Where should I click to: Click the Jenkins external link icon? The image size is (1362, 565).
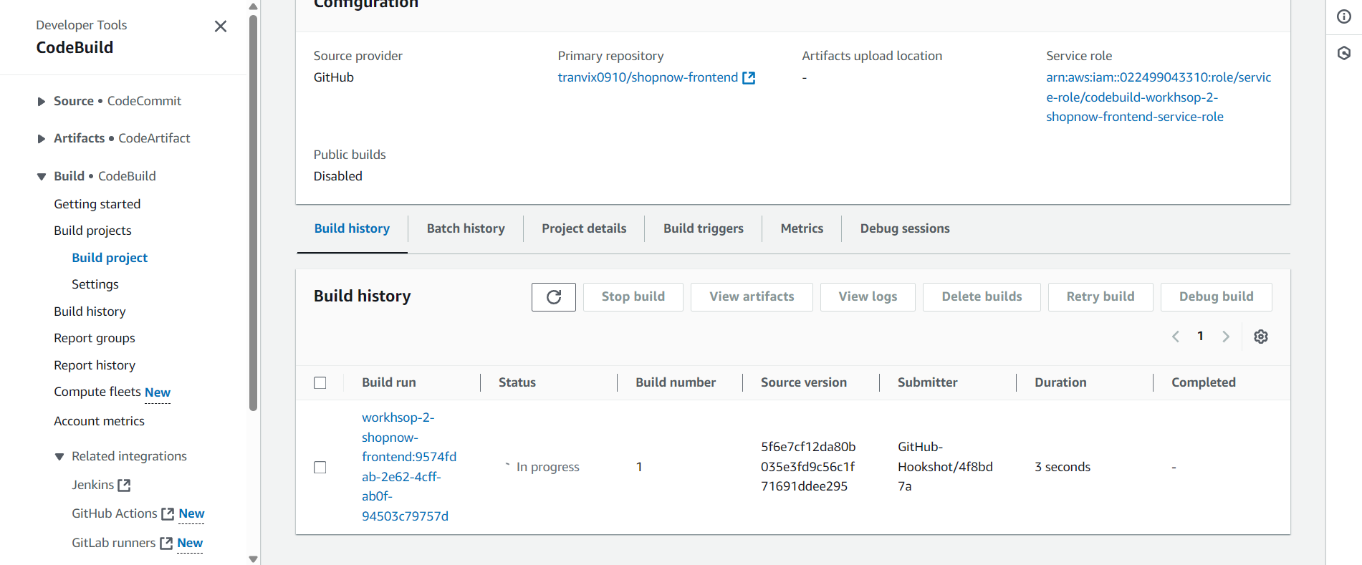[x=124, y=486]
